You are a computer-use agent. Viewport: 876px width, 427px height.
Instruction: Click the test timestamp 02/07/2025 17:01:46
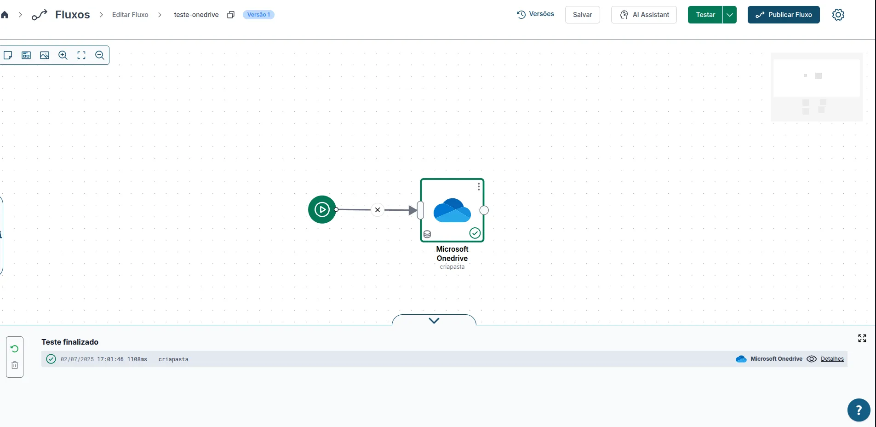[x=92, y=359]
